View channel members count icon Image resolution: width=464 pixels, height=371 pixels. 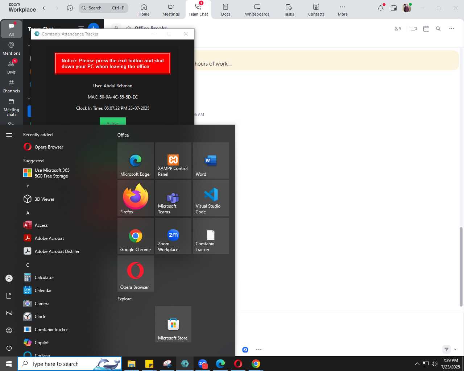398,29
